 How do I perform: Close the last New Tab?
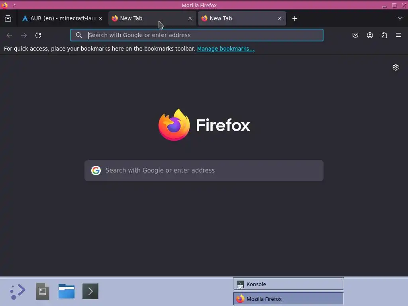coord(279,18)
